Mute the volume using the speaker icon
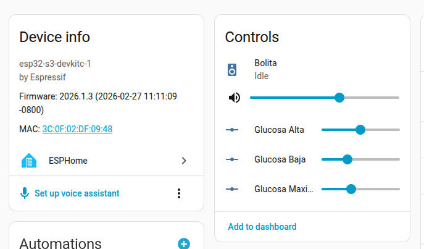The width and height of the screenshot is (424, 249). click(x=234, y=98)
